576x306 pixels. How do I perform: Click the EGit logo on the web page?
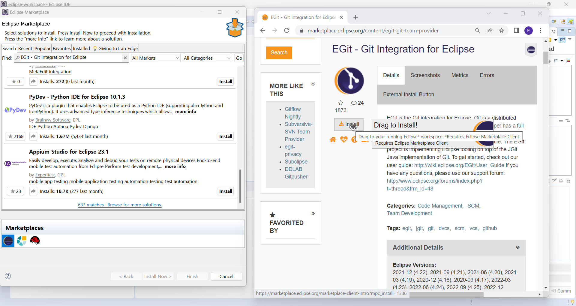click(349, 81)
